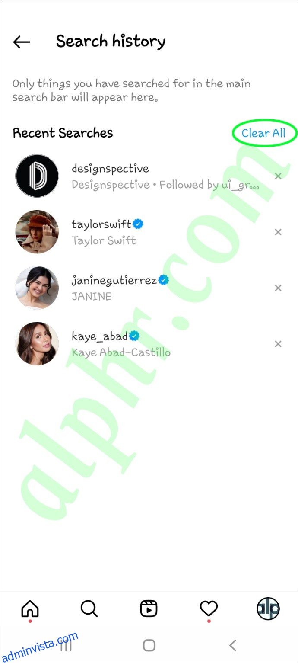Remove taylorswift from recent searches

pyautogui.click(x=278, y=232)
